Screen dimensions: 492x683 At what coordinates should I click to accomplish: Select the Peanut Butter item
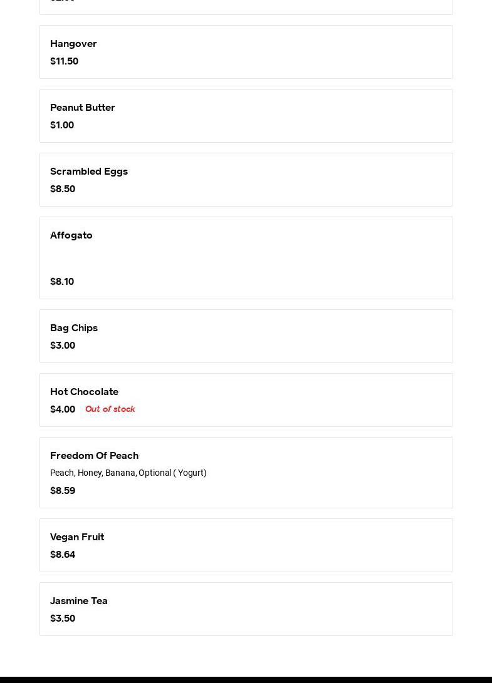pos(83,108)
